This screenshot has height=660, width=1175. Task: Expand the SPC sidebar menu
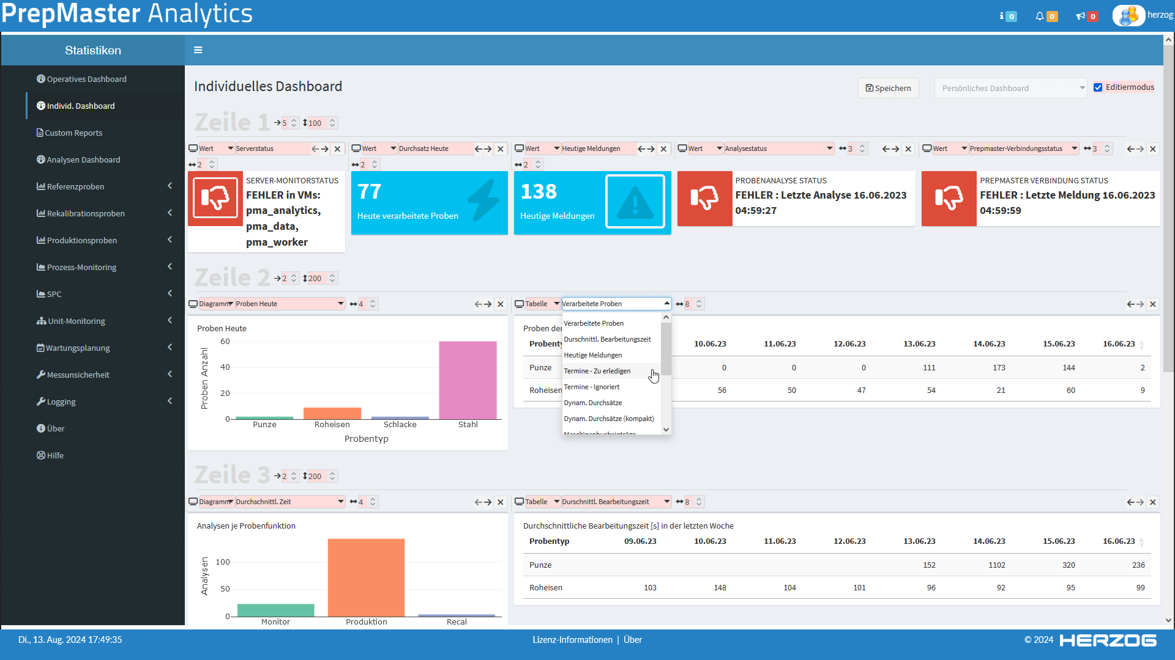pyautogui.click(x=104, y=294)
